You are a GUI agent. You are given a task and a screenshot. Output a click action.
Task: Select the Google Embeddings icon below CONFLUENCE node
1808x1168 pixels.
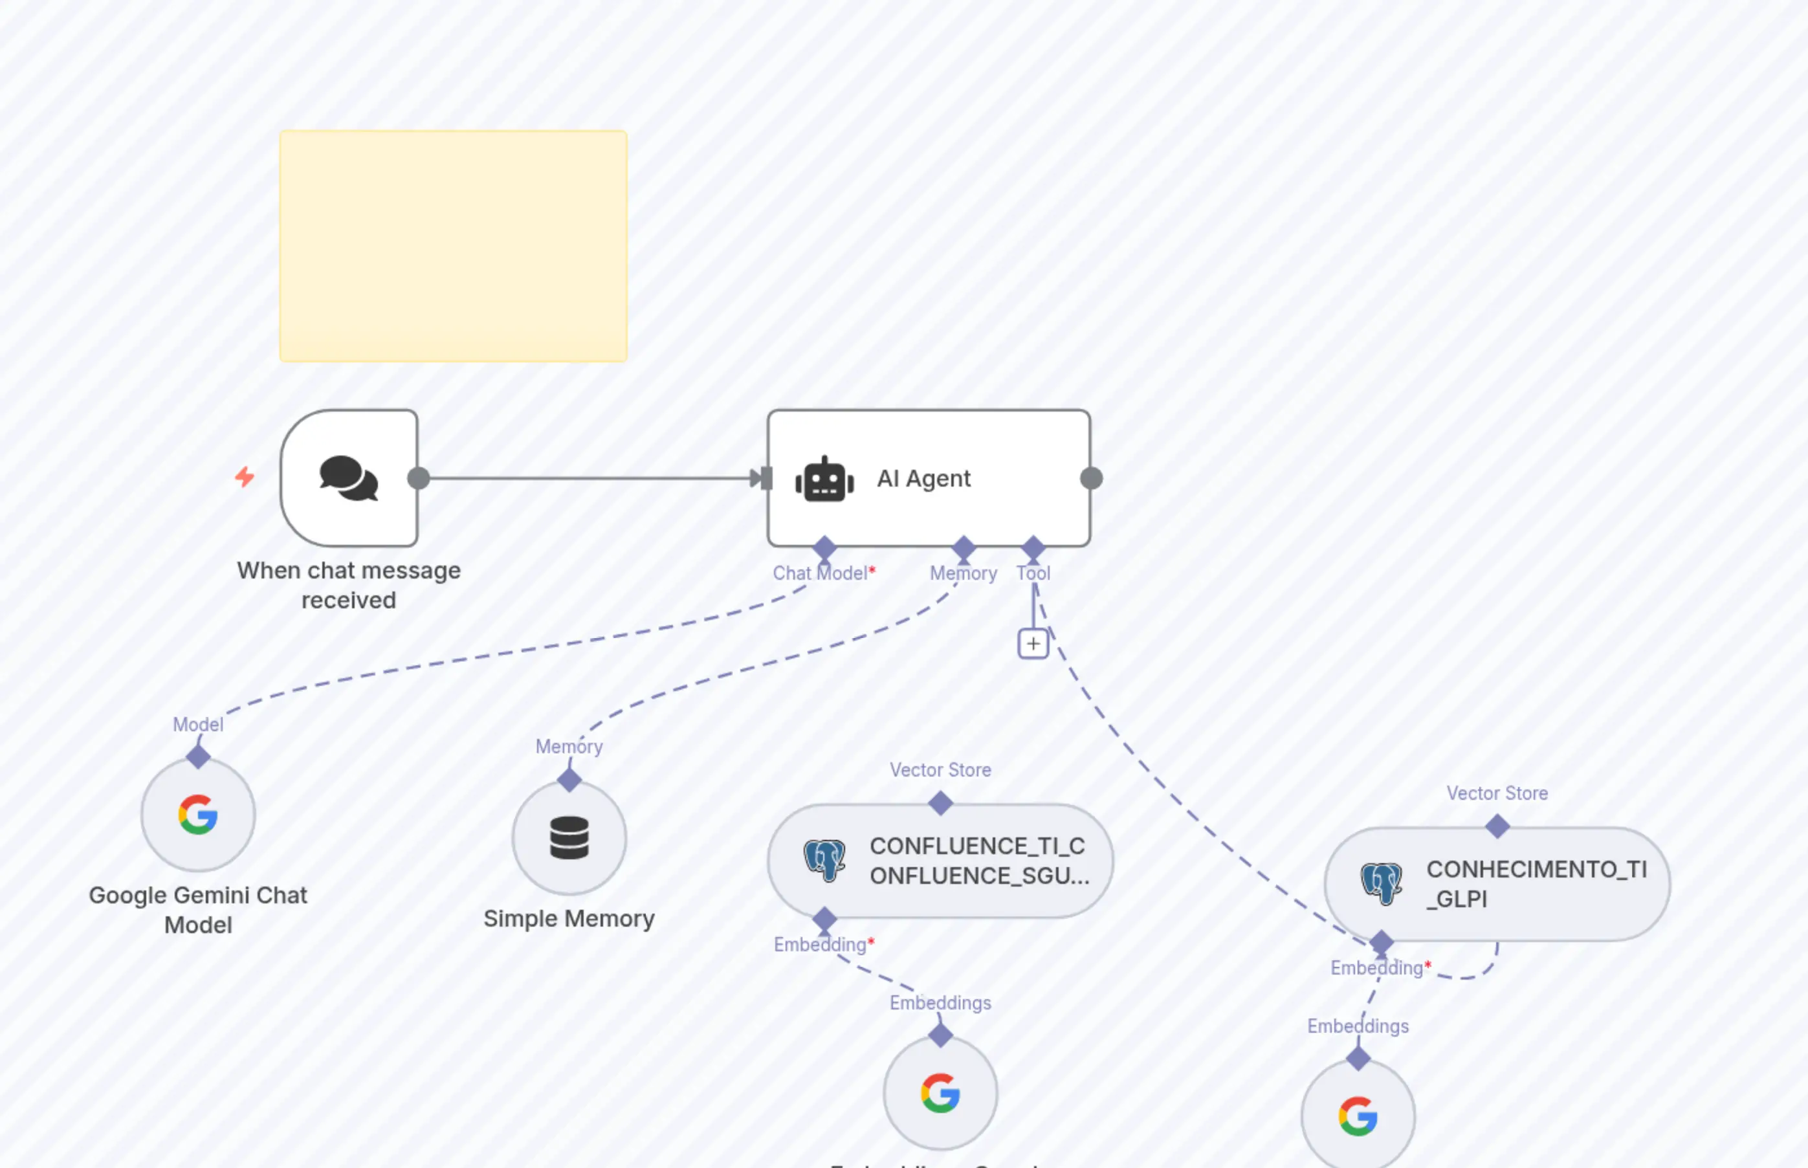(x=940, y=1094)
